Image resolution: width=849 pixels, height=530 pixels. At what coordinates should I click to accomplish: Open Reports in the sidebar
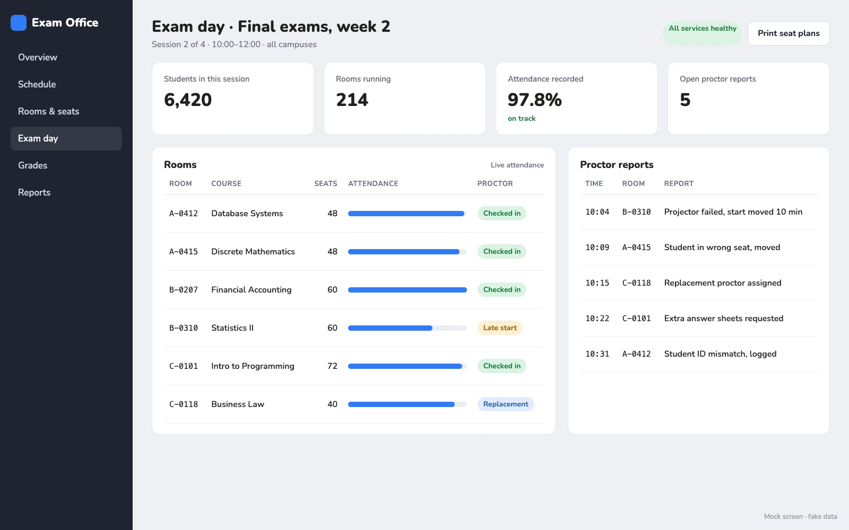click(x=66, y=192)
